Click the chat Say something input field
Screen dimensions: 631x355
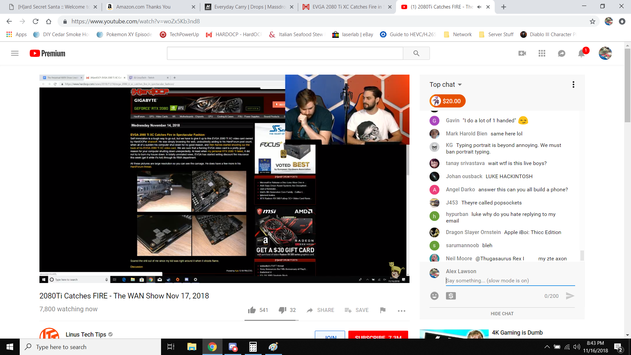510,280
